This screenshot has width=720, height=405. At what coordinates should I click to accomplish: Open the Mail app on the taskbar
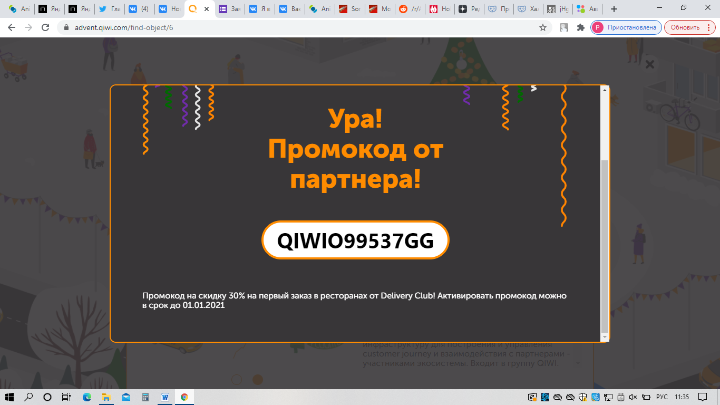[125, 397]
